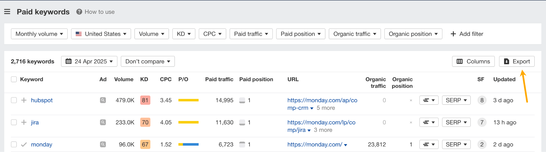This screenshot has height=152, width=546.
Task: Click the paid position icon in monday row
Action: (x=242, y=144)
